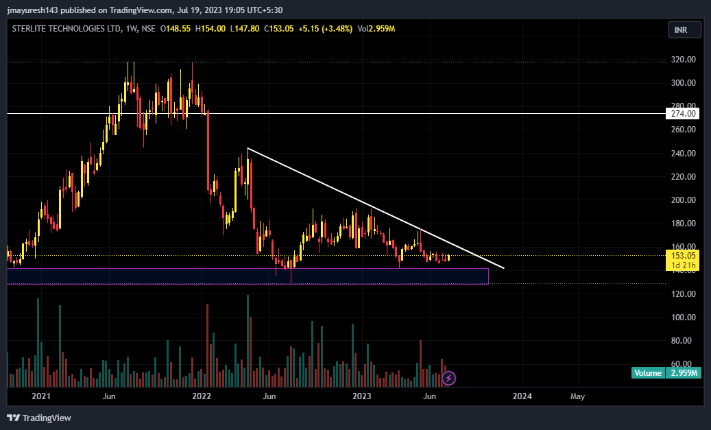Click the 260.00 price axis label

pos(684,129)
